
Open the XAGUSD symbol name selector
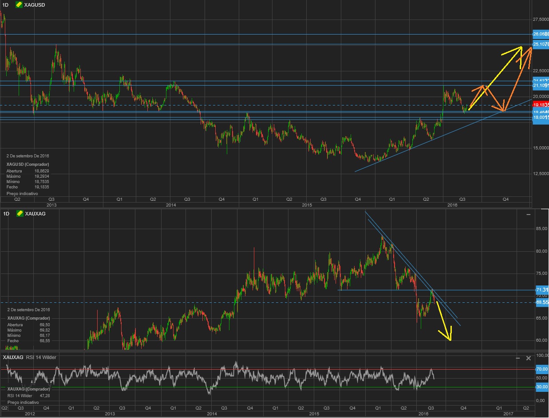click(x=35, y=4)
